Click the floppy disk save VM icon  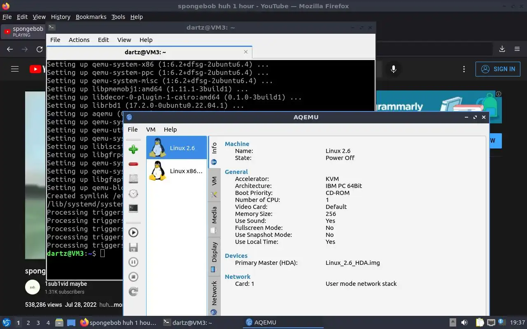(x=133, y=247)
